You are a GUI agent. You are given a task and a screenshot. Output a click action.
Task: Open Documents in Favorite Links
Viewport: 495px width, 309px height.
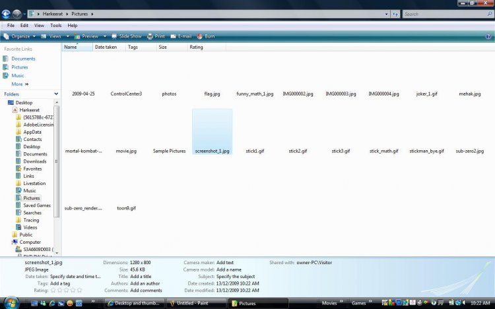(22, 59)
